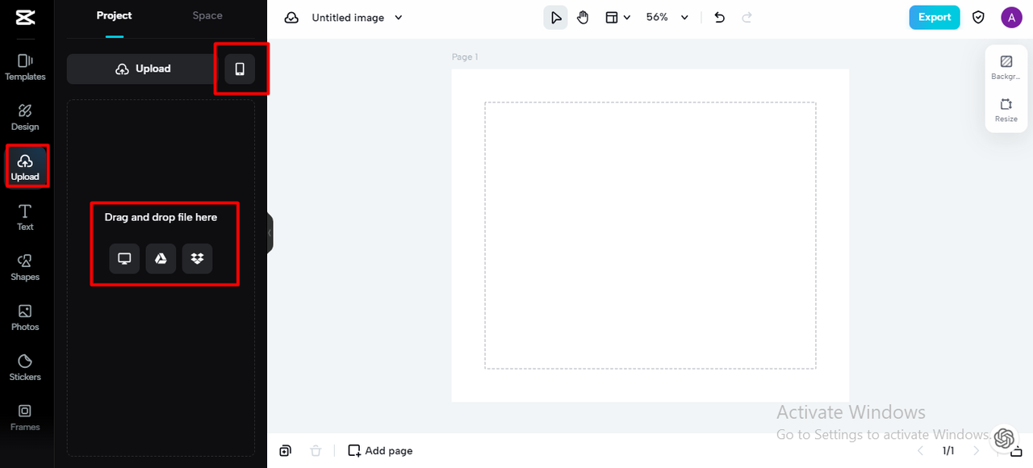The image size is (1033, 468).
Task: Open the layout view dropdown
Action: click(617, 17)
